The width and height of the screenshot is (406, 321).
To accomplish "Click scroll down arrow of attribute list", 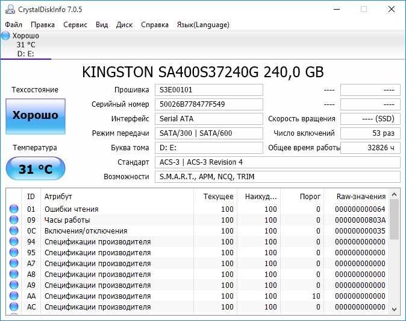I will [x=394, y=310].
